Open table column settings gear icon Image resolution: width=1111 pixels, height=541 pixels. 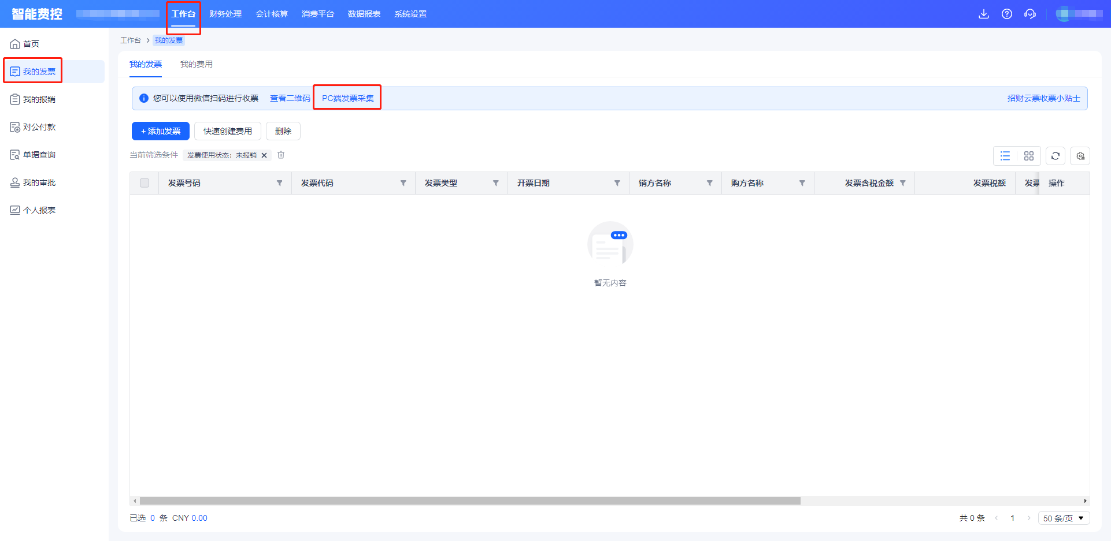[x=1080, y=156]
